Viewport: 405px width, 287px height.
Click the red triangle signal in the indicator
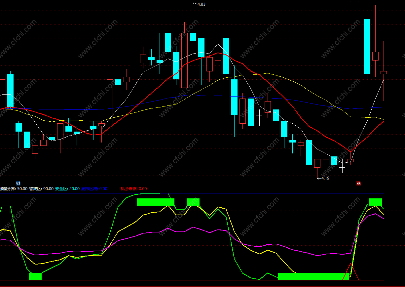[350, 271]
